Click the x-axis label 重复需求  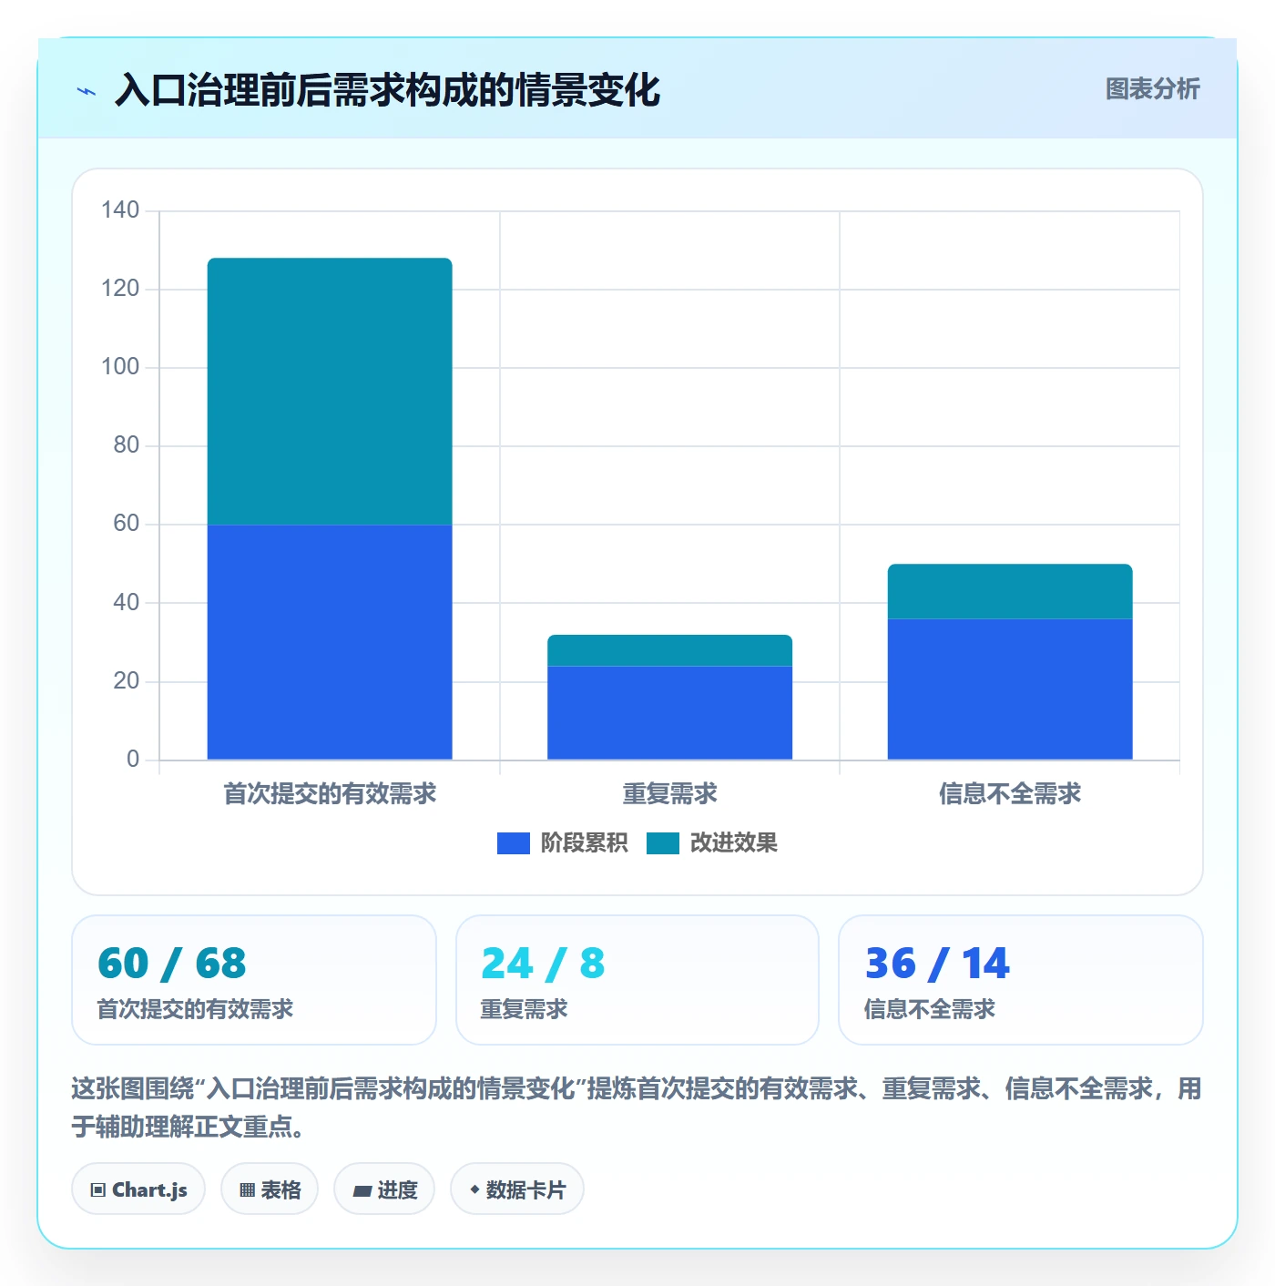pyautogui.click(x=669, y=794)
